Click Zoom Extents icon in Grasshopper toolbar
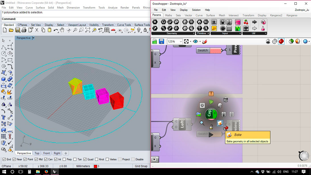The height and width of the screenshot is (175, 311). coord(186,42)
